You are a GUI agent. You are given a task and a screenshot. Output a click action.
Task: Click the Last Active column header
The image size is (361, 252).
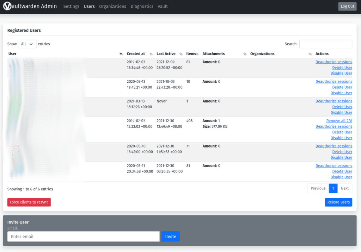(166, 54)
